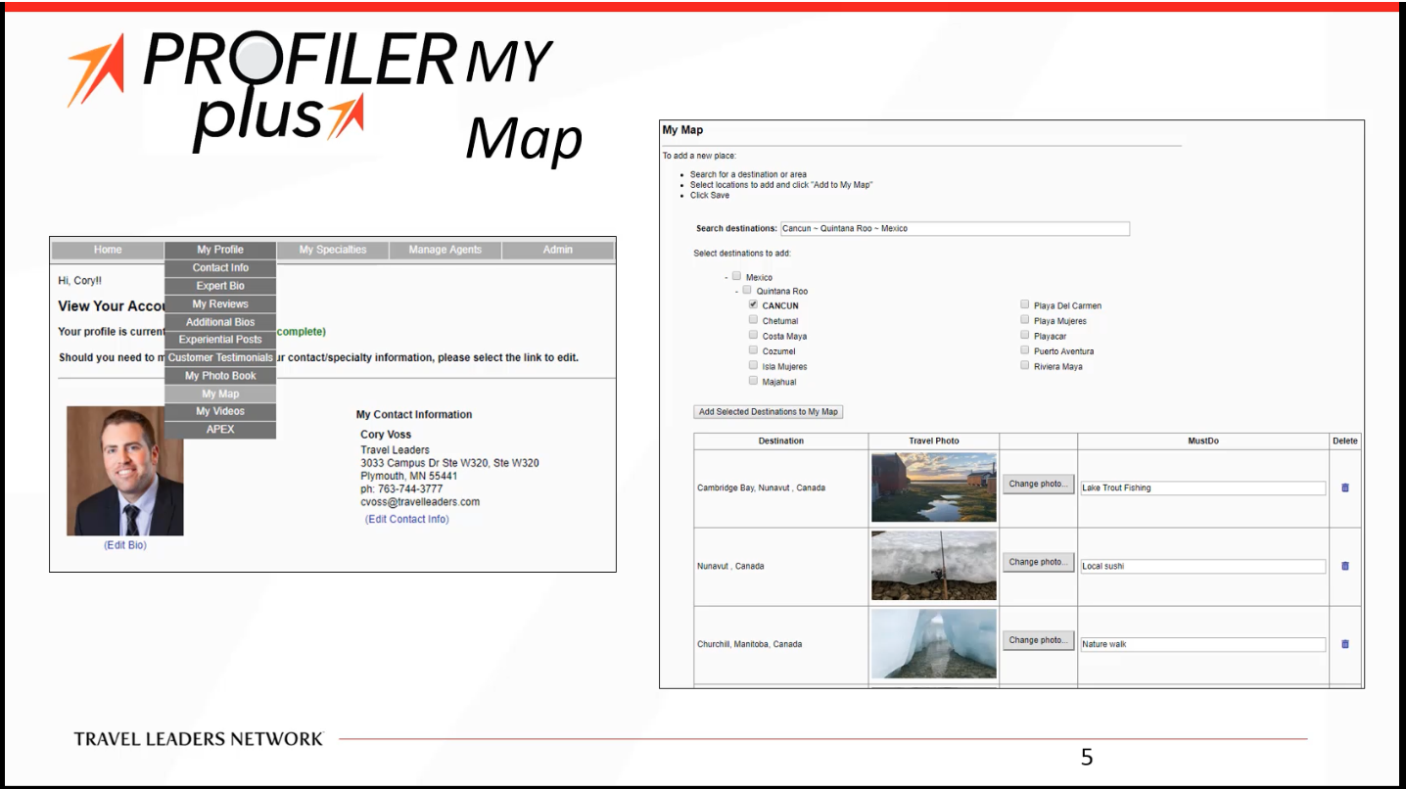
Task: Tick the Cozumel checkbox
Action: tap(753, 349)
